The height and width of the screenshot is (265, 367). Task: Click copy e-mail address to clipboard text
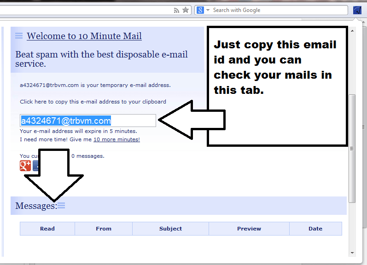point(93,102)
